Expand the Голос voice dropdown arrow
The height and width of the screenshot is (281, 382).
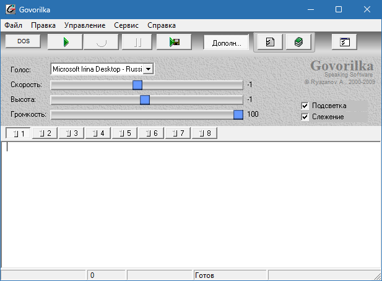[148, 69]
